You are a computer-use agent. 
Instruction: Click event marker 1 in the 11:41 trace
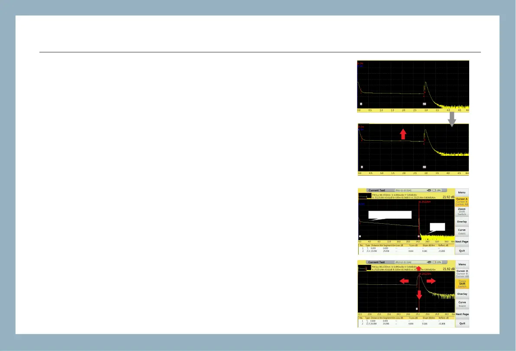[360, 236]
